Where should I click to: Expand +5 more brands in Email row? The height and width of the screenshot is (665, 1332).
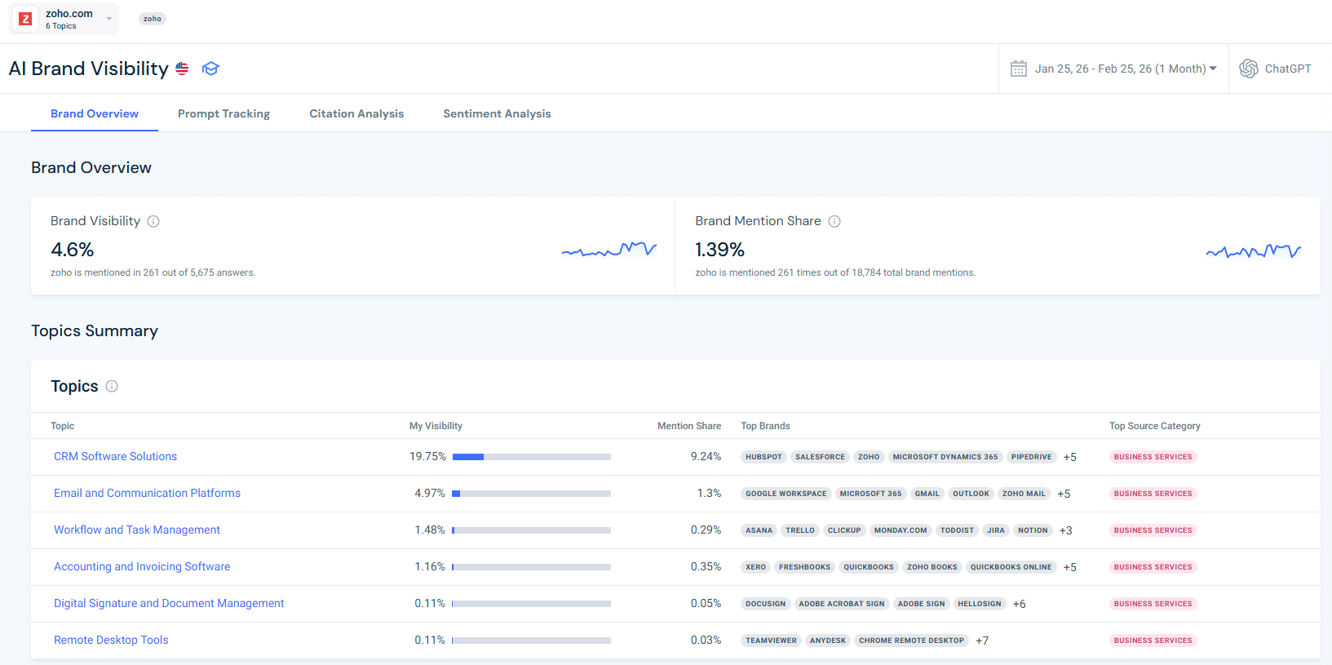tap(1064, 494)
